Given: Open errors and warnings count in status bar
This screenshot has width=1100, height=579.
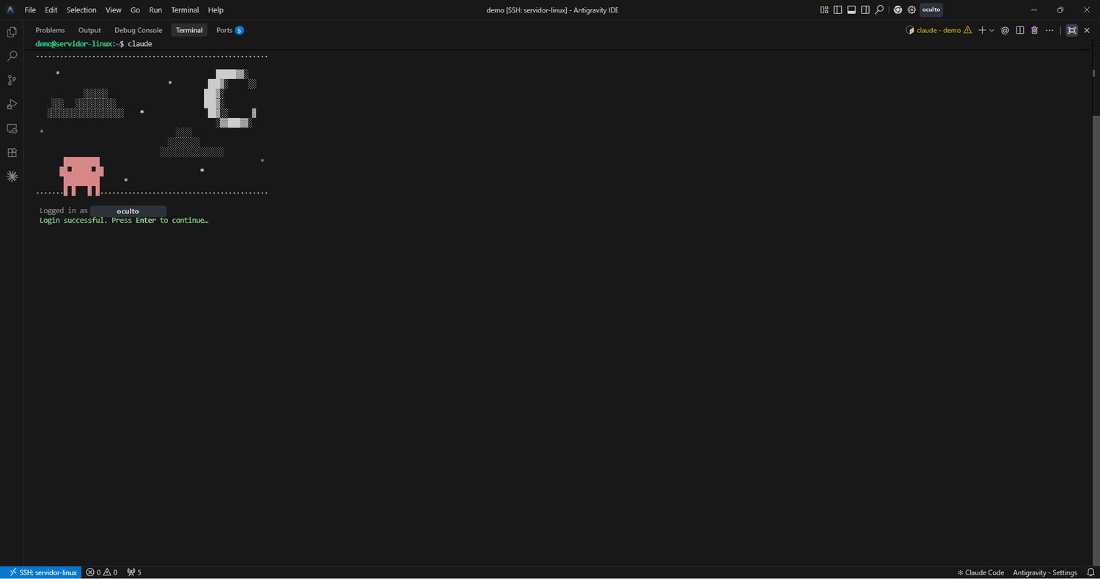Looking at the screenshot, I should click(101, 572).
